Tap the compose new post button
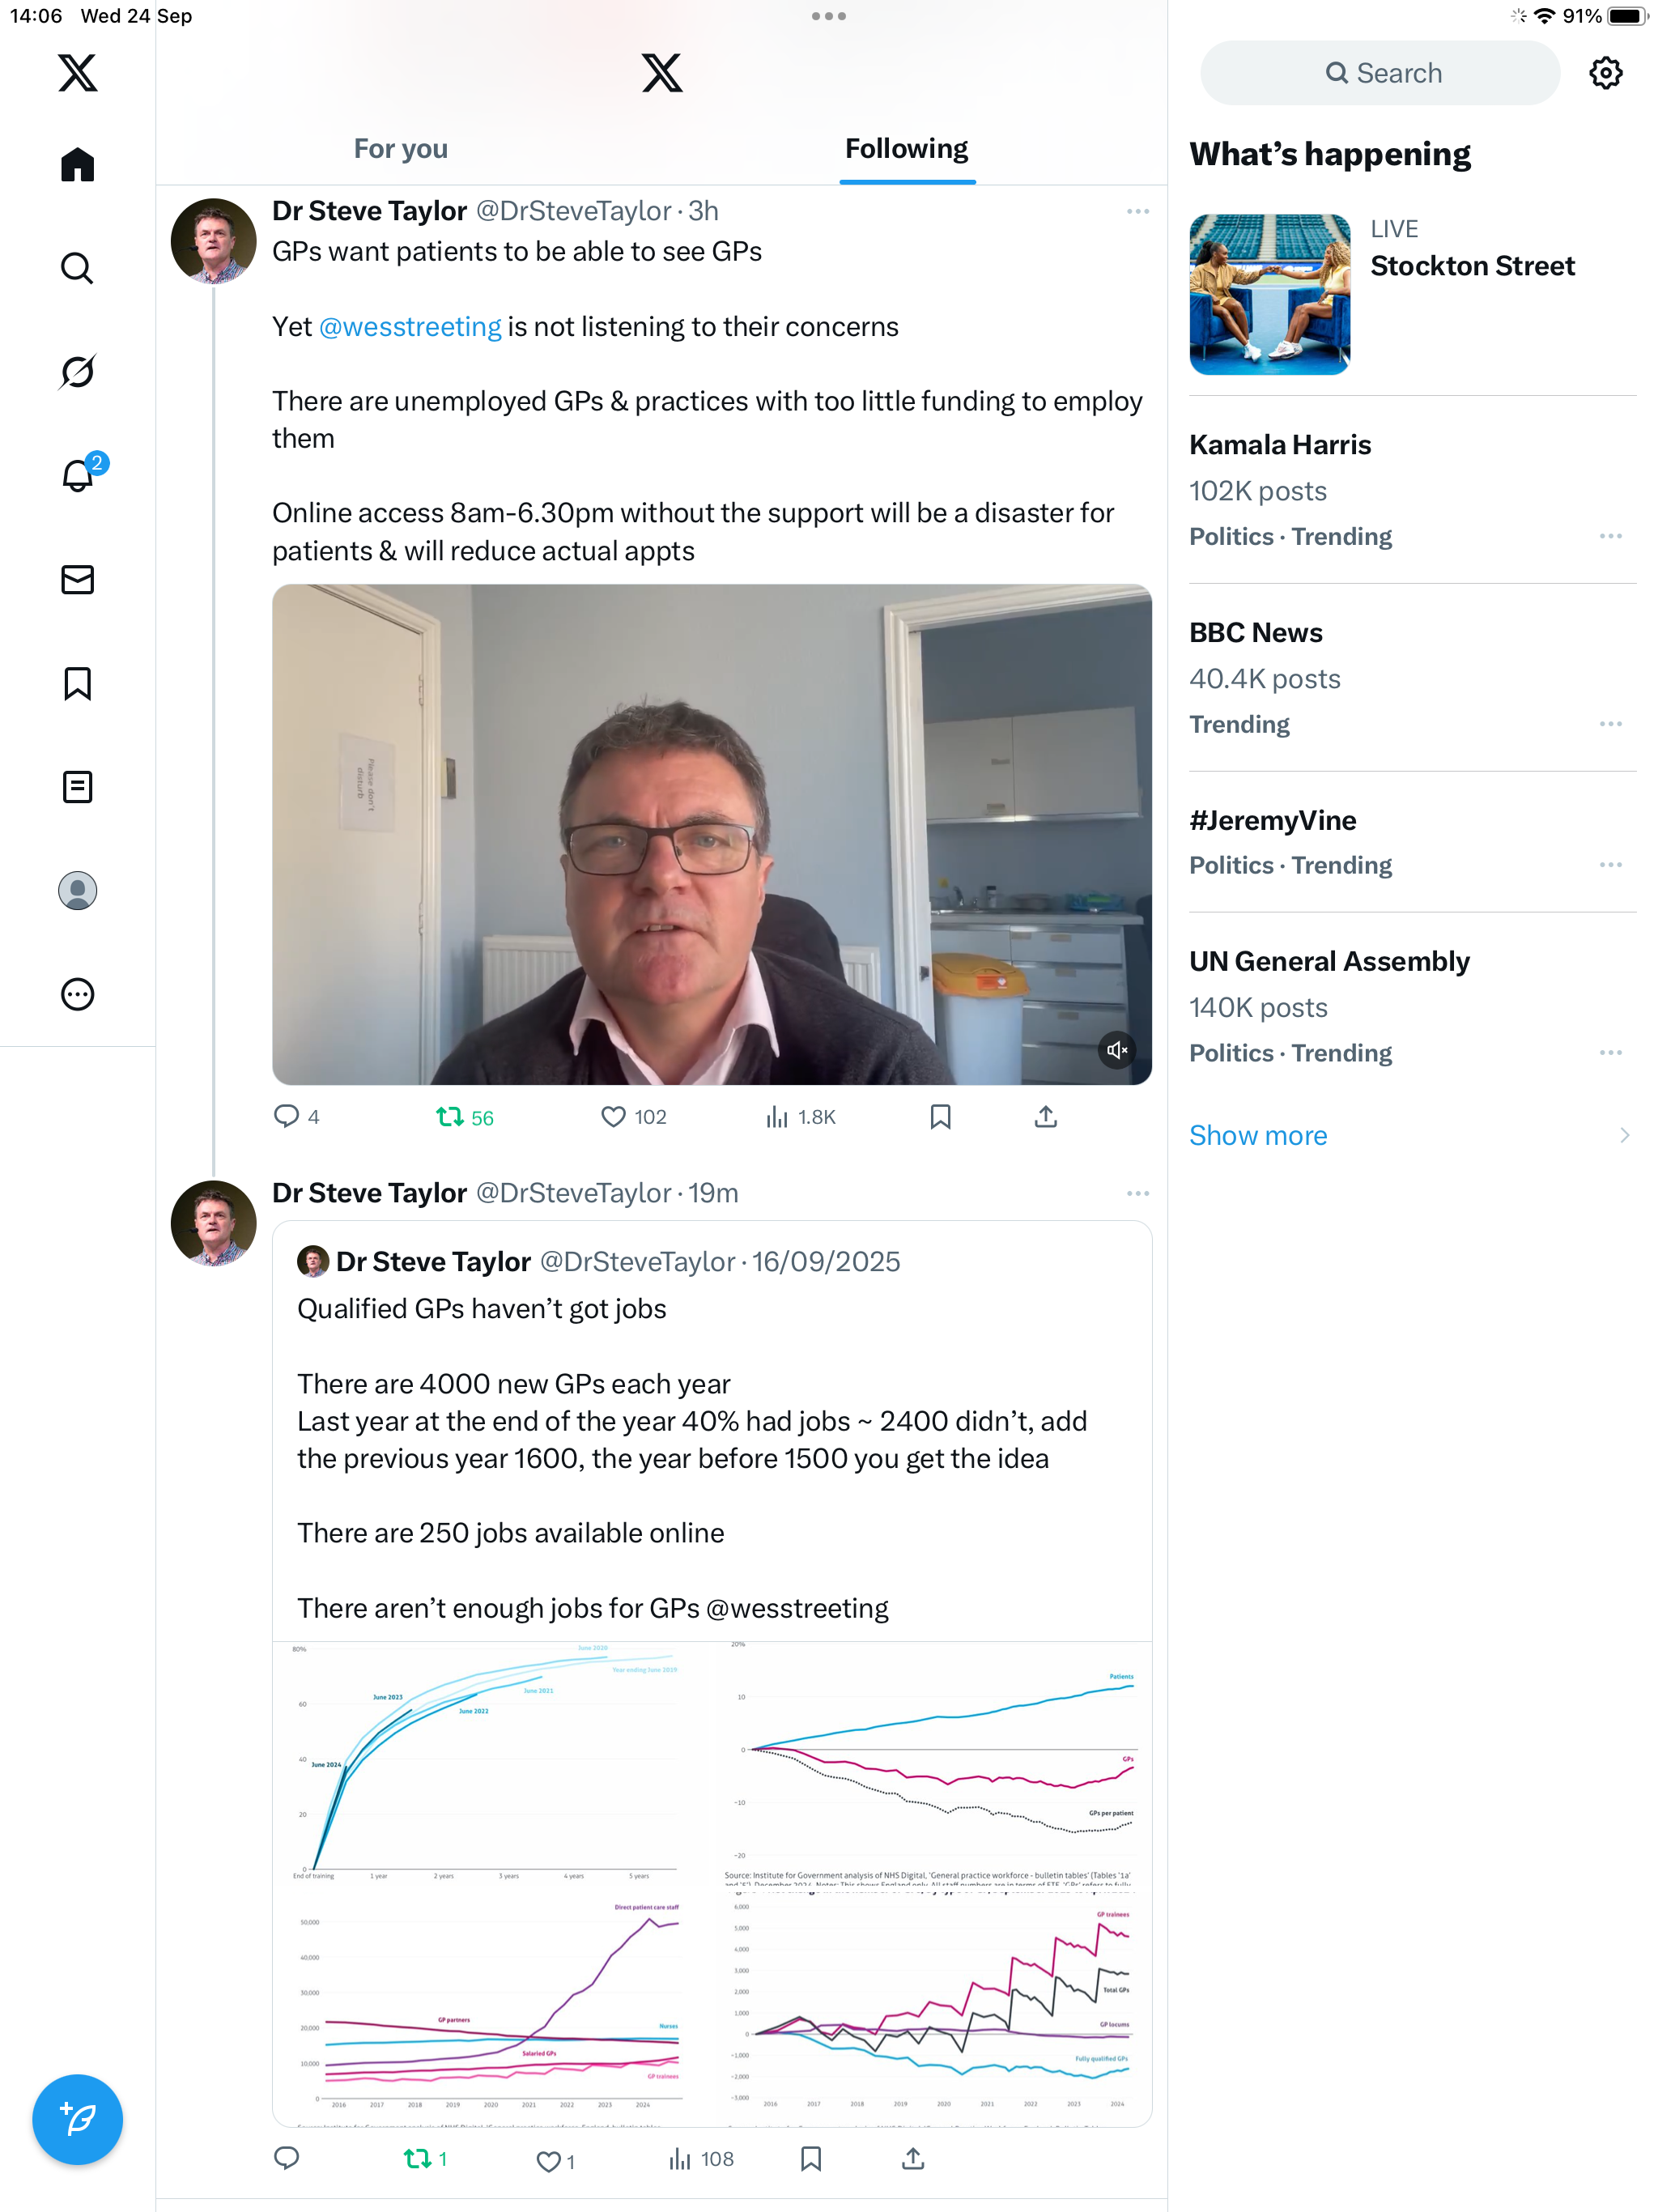1658x2212 pixels. (x=77, y=2119)
